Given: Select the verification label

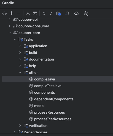Looking at the screenshot, I should [x=38, y=125].
